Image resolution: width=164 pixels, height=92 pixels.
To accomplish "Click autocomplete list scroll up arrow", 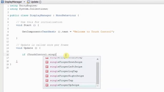I will tap(98, 59).
